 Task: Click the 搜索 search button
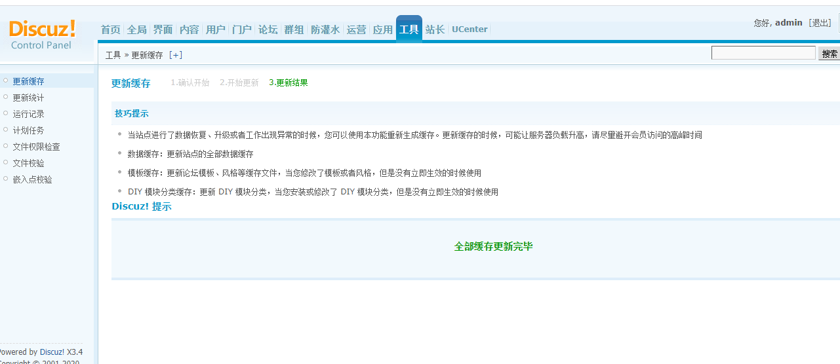coord(830,54)
